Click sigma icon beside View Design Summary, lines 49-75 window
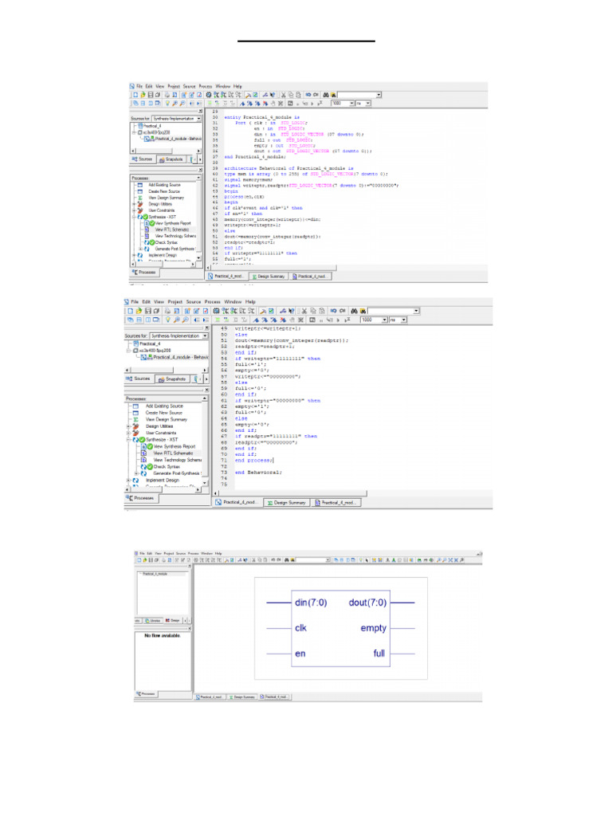612x816 pixels. click(x=135, y=419)
